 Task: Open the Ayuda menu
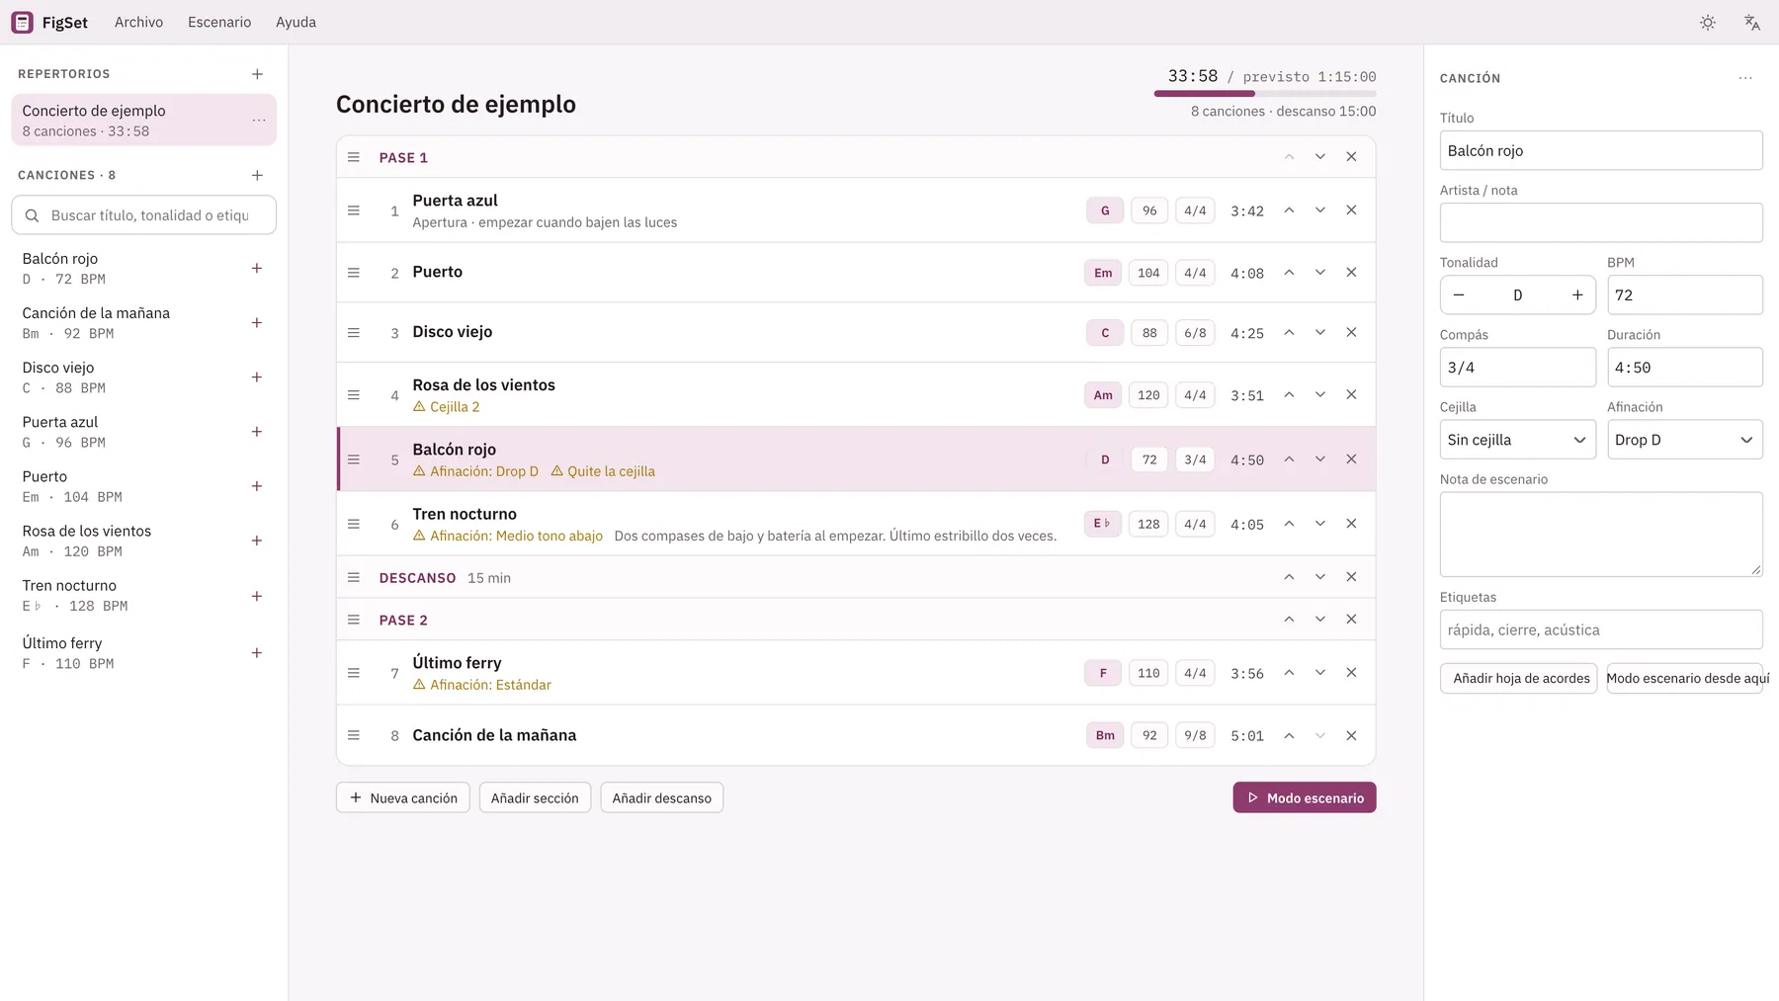(296, 22)
